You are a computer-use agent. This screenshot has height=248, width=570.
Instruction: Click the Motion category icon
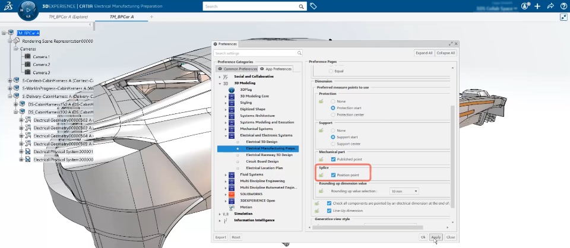(232, 207)
